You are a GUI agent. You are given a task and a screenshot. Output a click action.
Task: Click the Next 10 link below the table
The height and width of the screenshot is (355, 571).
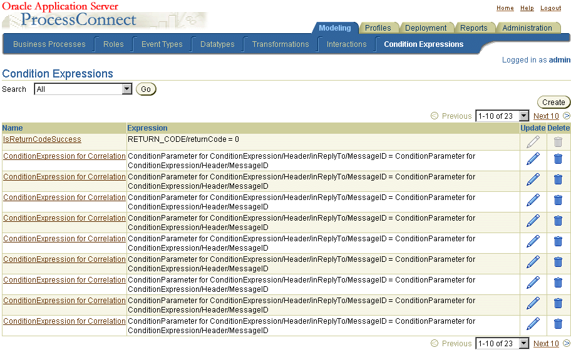pos(546,343)
